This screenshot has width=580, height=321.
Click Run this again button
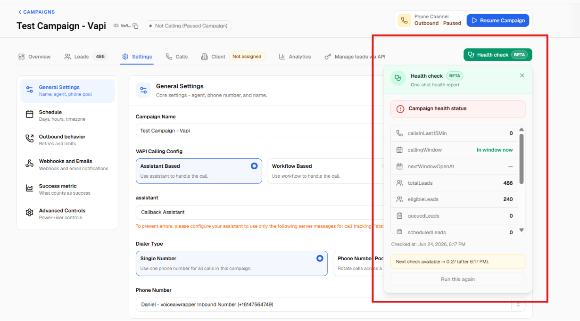458,279
